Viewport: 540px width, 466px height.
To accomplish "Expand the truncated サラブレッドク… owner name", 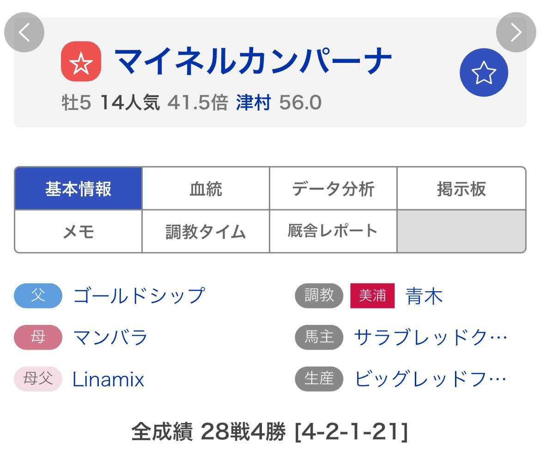I will point(431,337).
